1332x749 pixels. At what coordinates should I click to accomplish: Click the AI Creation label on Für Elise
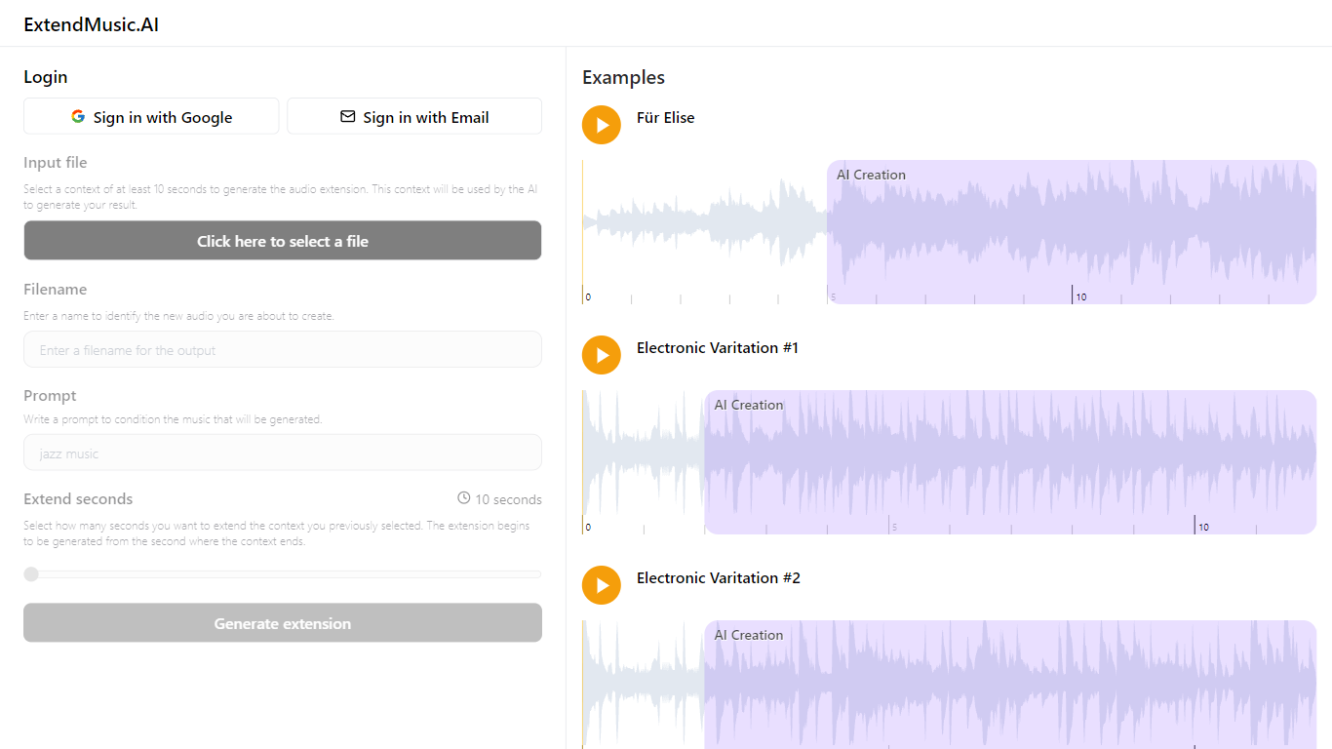click(871, 175)
